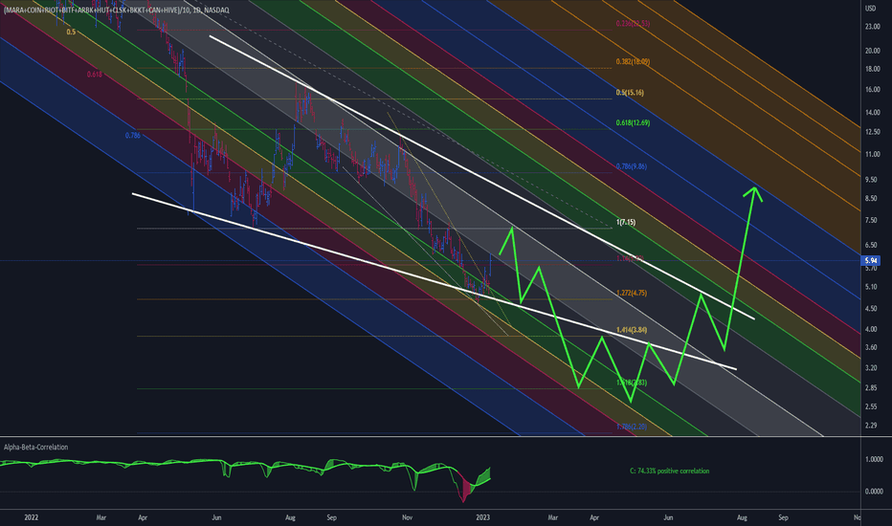Click the 1.0000 value on indicator scale

coord(874,459)
